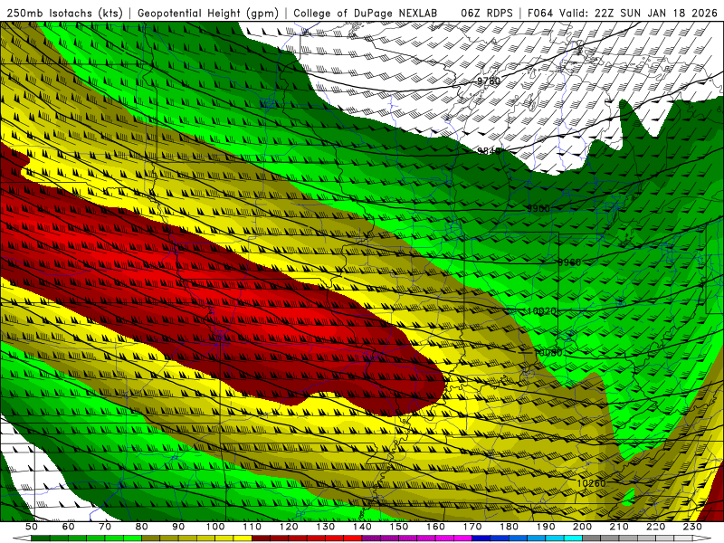Click the darkest green swatch on the color bar
The width and height of the screenshot is (724, 543).
click(41, 538)
